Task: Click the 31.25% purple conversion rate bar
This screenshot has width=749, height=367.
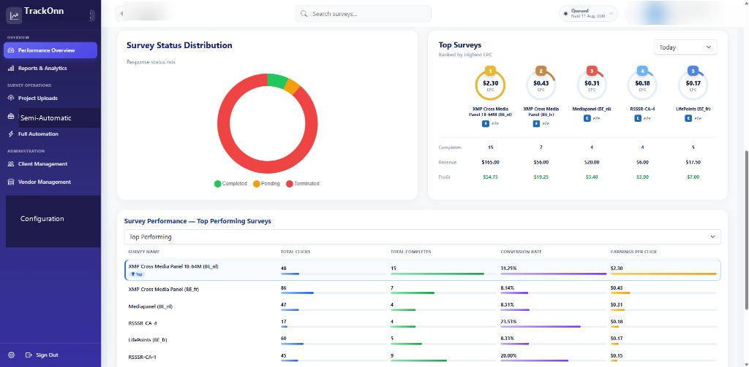Action: 553,274
